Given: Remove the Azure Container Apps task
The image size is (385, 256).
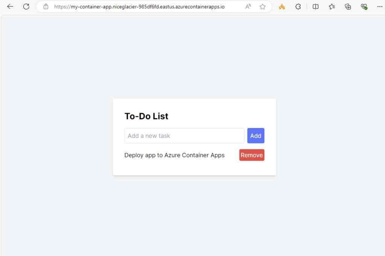Looking at the screenshot, I should click(252, 155).
